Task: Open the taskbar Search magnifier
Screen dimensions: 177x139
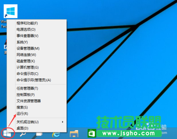Action: (x=23, y=134)
